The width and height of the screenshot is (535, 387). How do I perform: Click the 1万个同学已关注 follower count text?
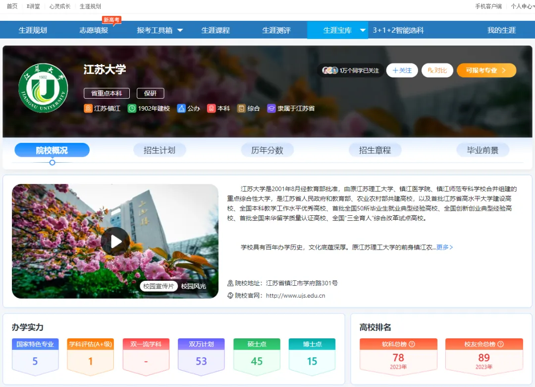click(x=359, y=70)
